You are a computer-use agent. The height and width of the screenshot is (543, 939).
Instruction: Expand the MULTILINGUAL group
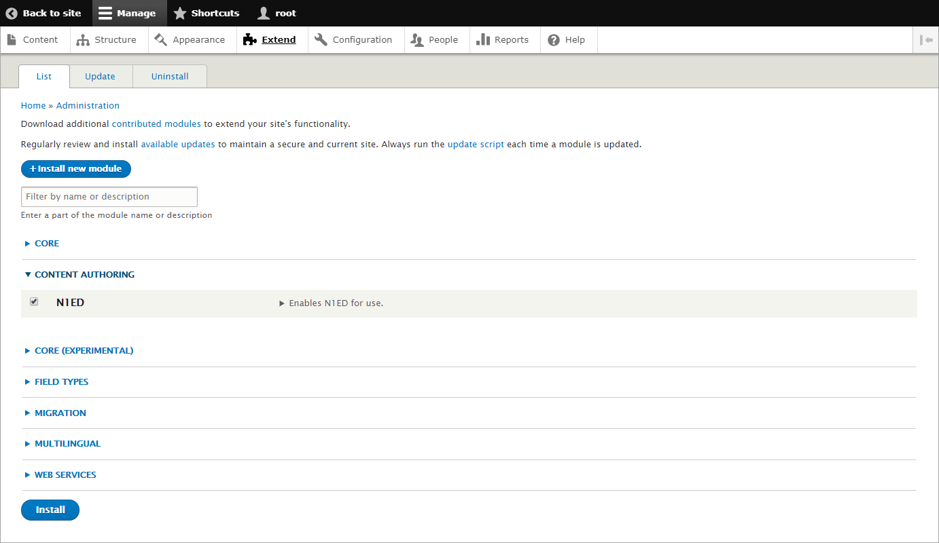pos(67,444)
